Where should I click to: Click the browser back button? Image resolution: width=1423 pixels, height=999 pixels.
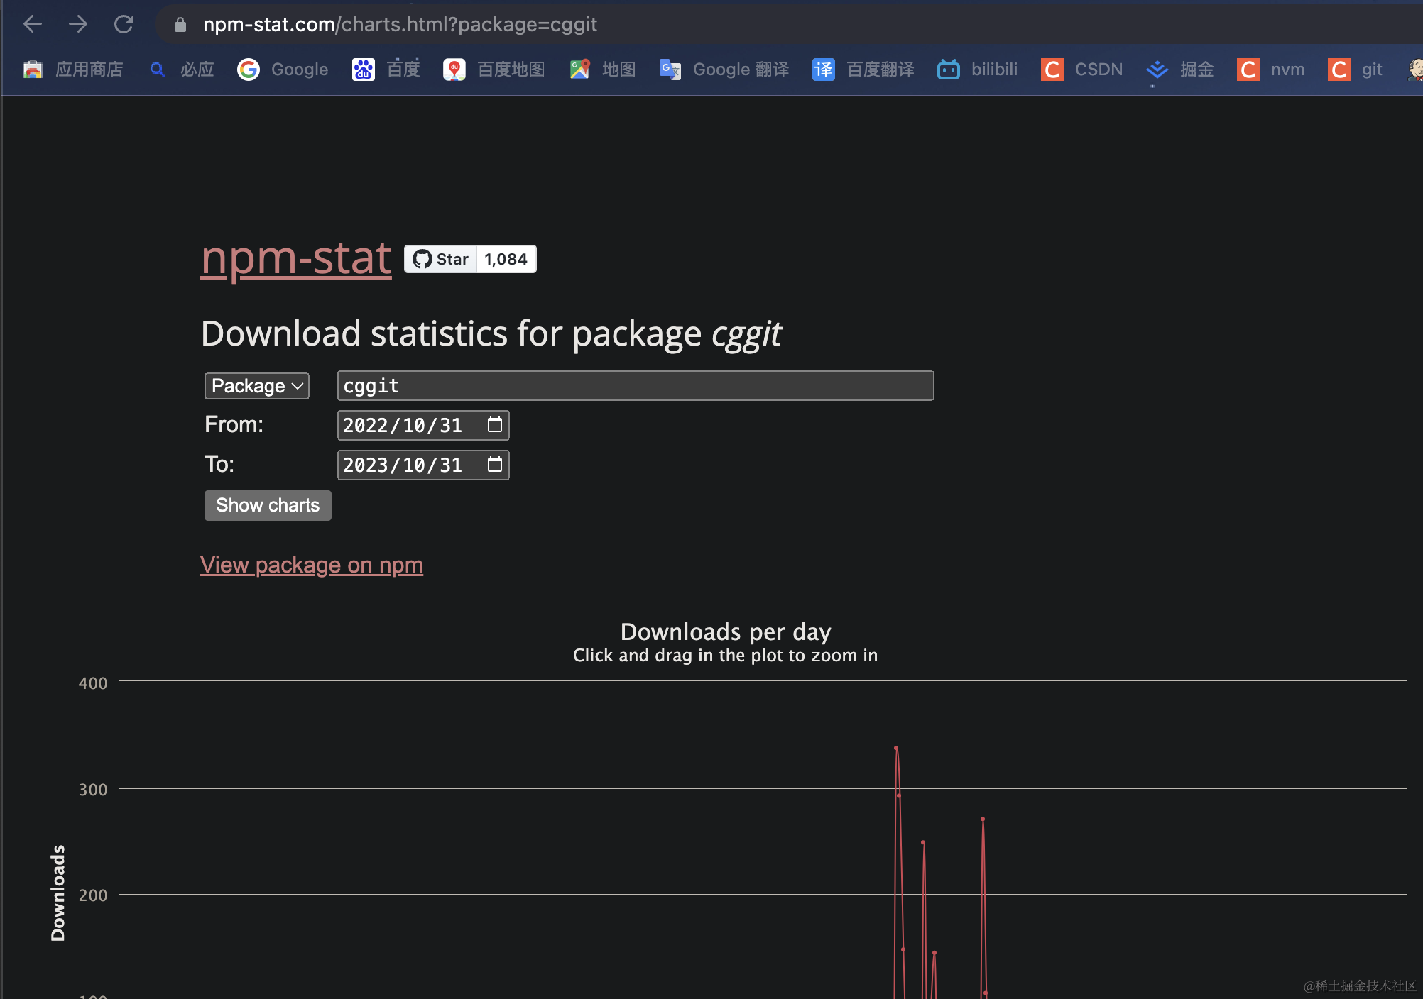[32, 24]
